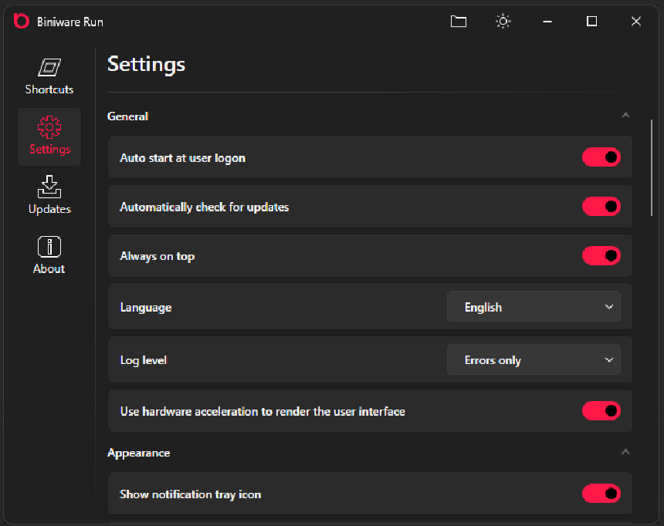Open the Shortcuts page icon
Viewport: 664px width, 526px height.
[x=49, y=67]
